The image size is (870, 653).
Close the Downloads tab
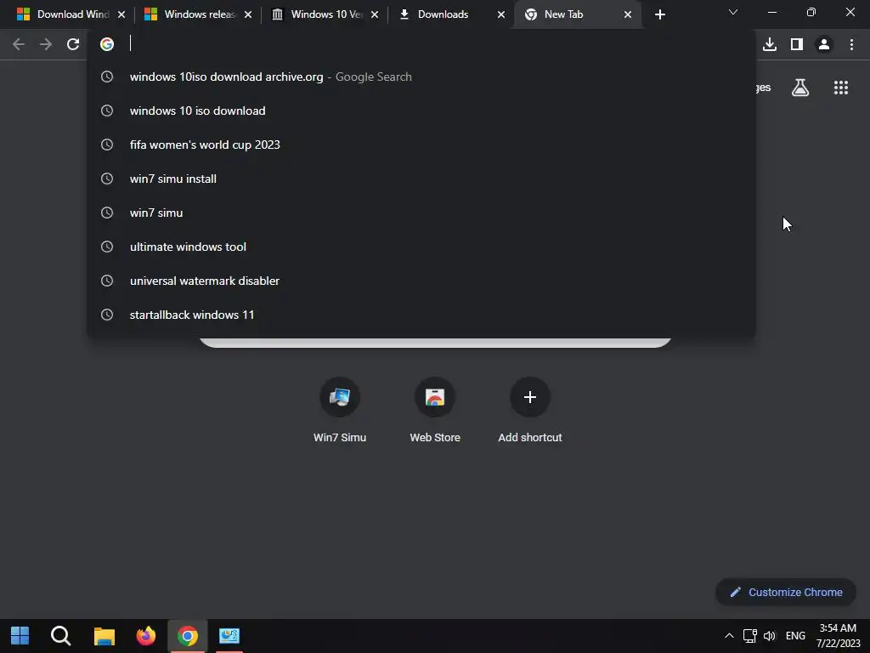coord(501,15)
